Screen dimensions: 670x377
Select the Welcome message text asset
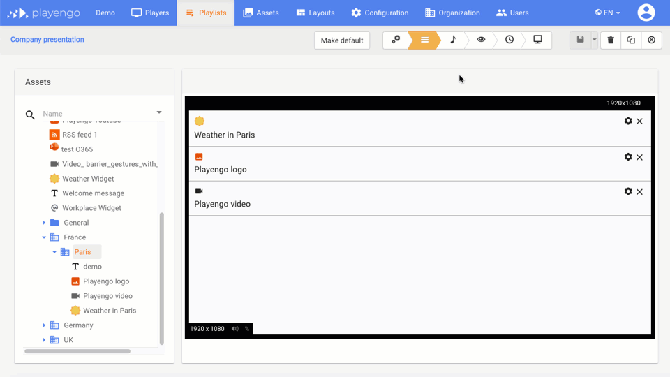[88, 193]
